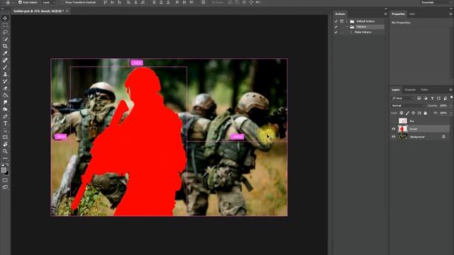Select the Clone Stamp tool
Image resolution: width=454 pixels, height=255 pixels.
pos(5,74)
